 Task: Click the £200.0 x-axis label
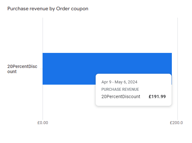(176, 123)
